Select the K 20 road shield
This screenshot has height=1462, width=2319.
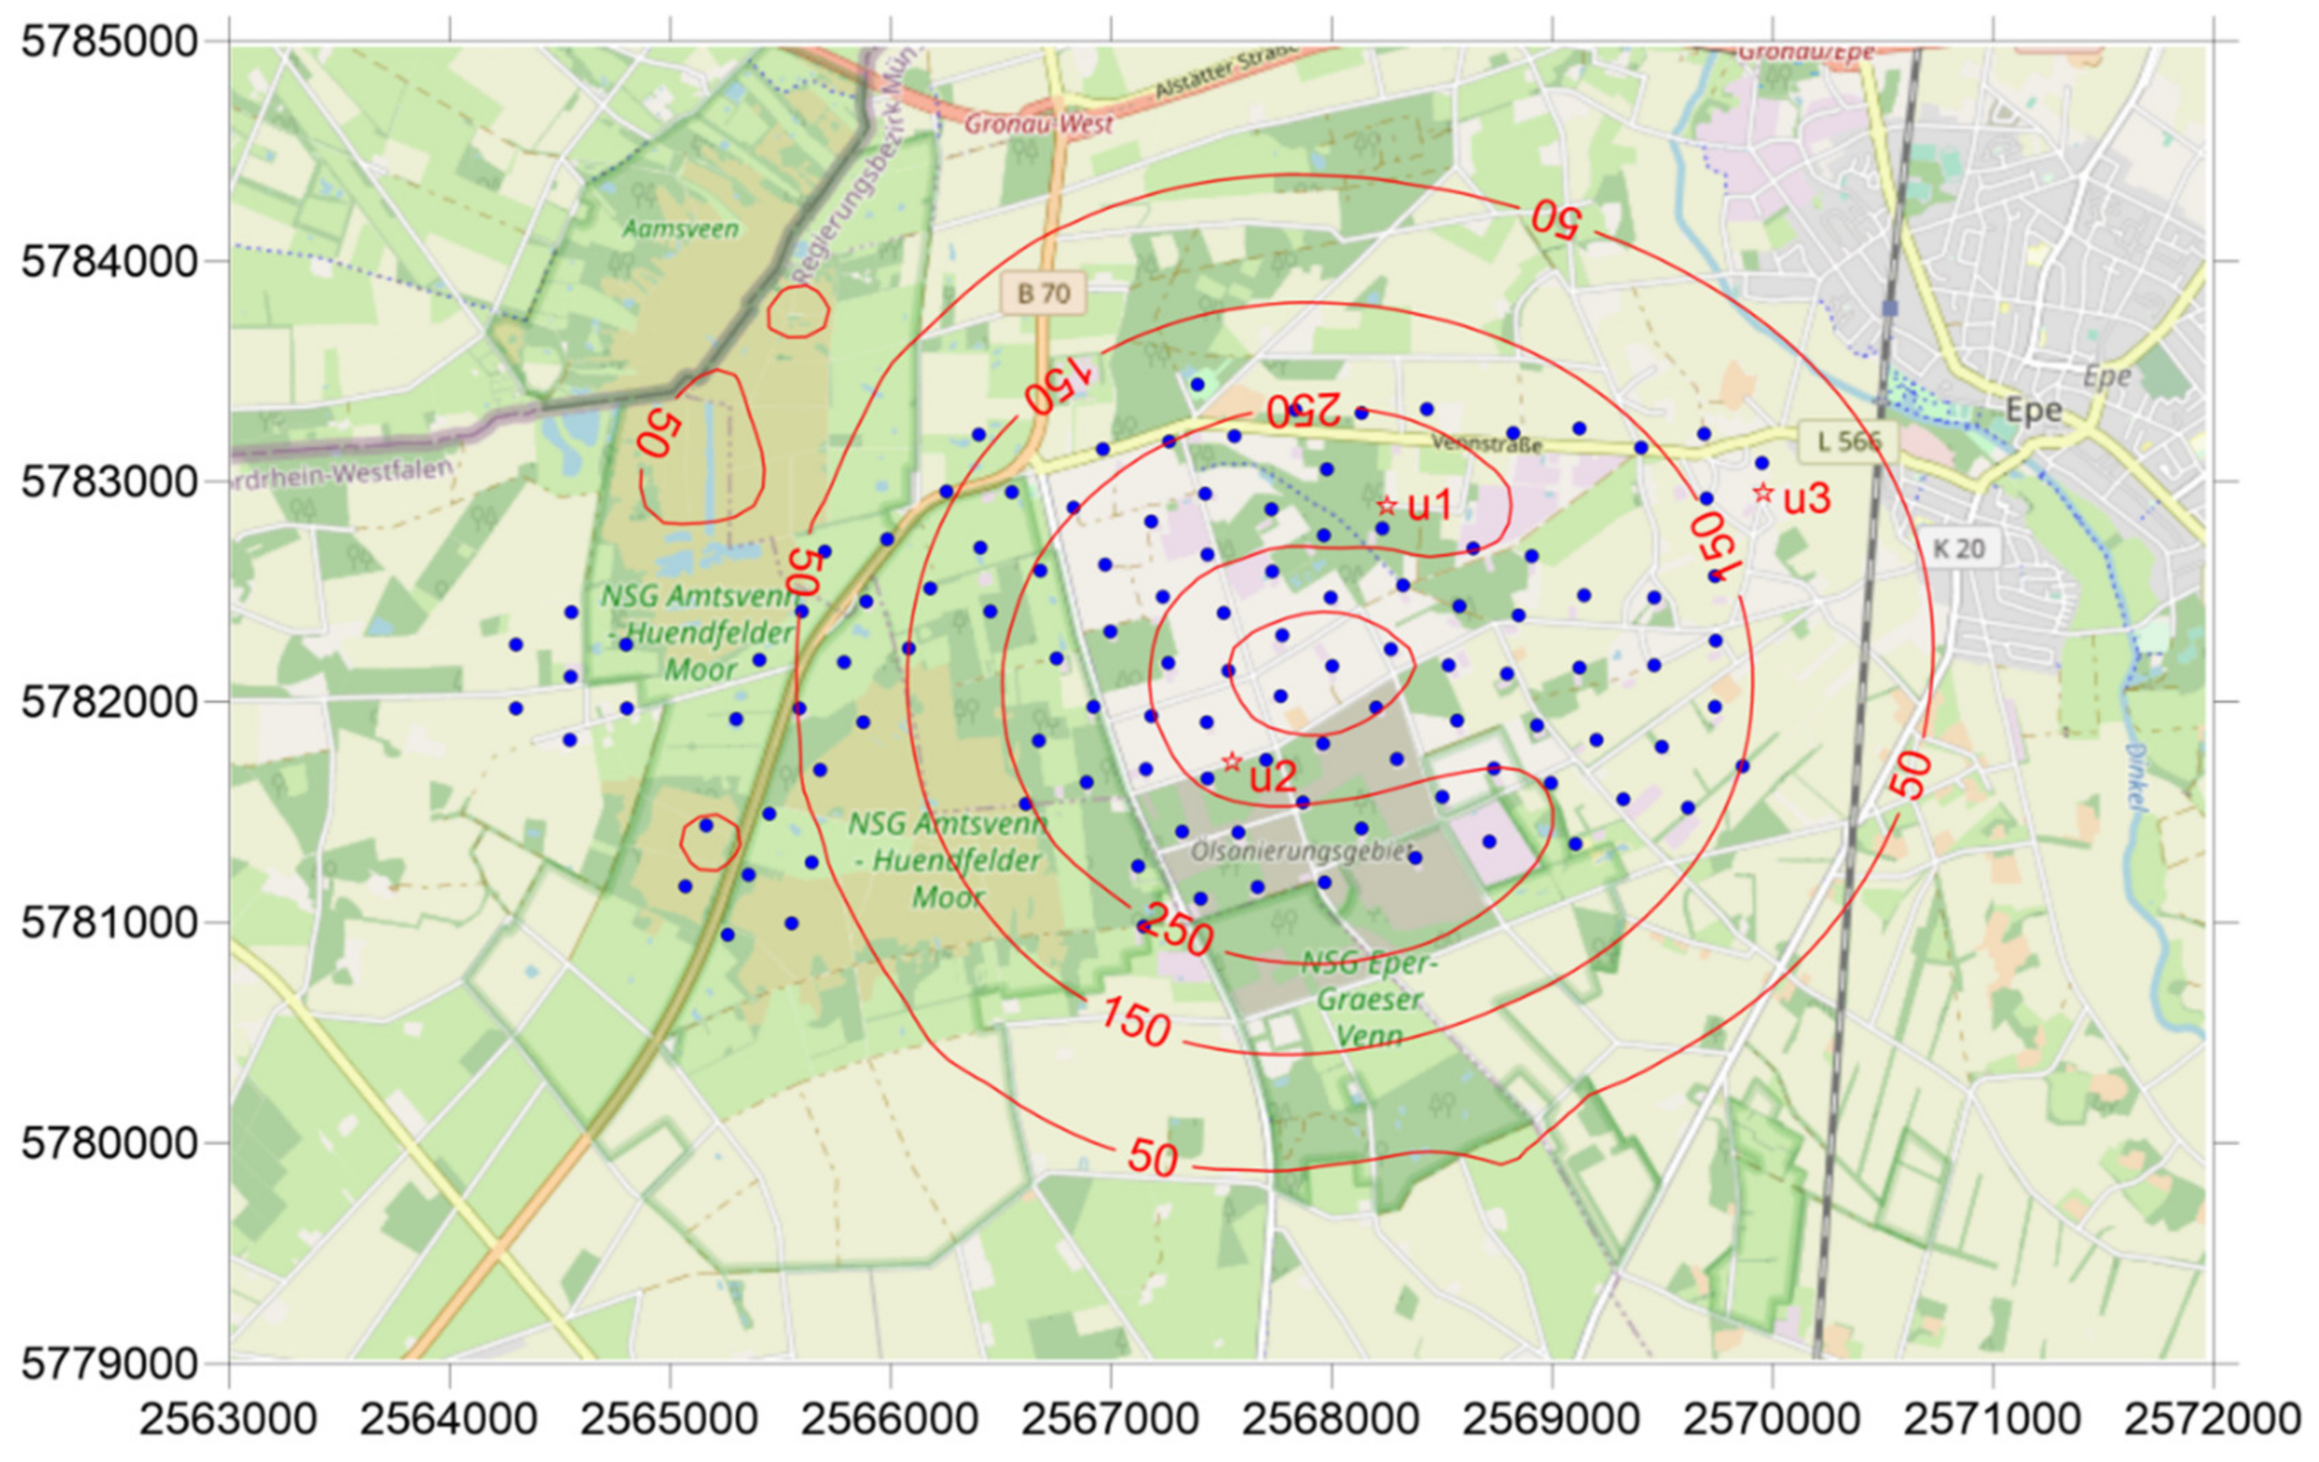(1959, 549)
